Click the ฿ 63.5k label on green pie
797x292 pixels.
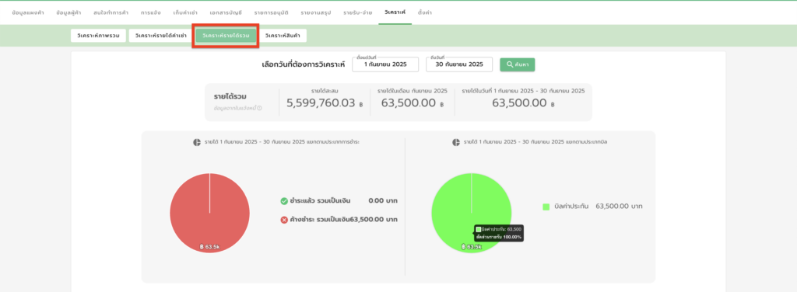click(471, 247)
